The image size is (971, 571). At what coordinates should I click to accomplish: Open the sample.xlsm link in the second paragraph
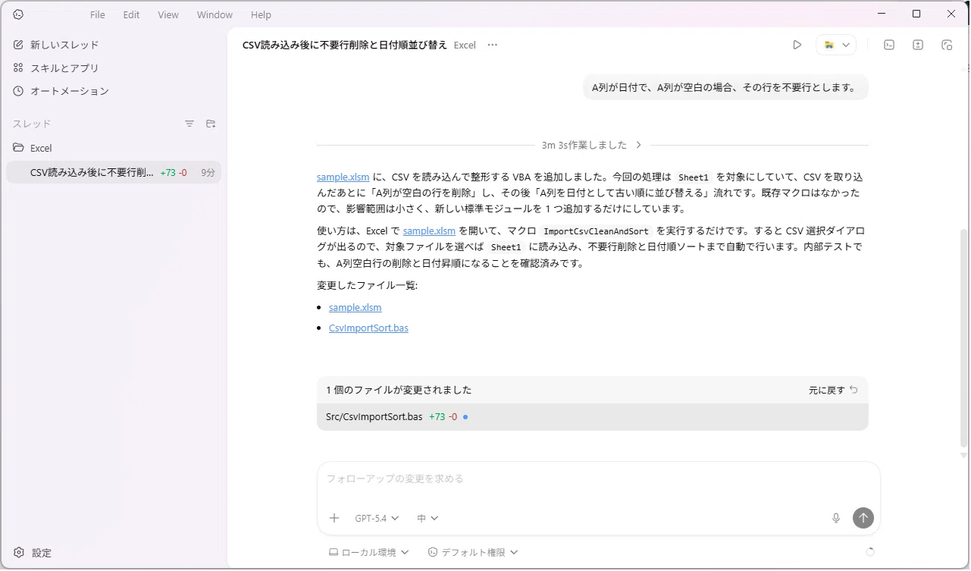click(429, 231)
